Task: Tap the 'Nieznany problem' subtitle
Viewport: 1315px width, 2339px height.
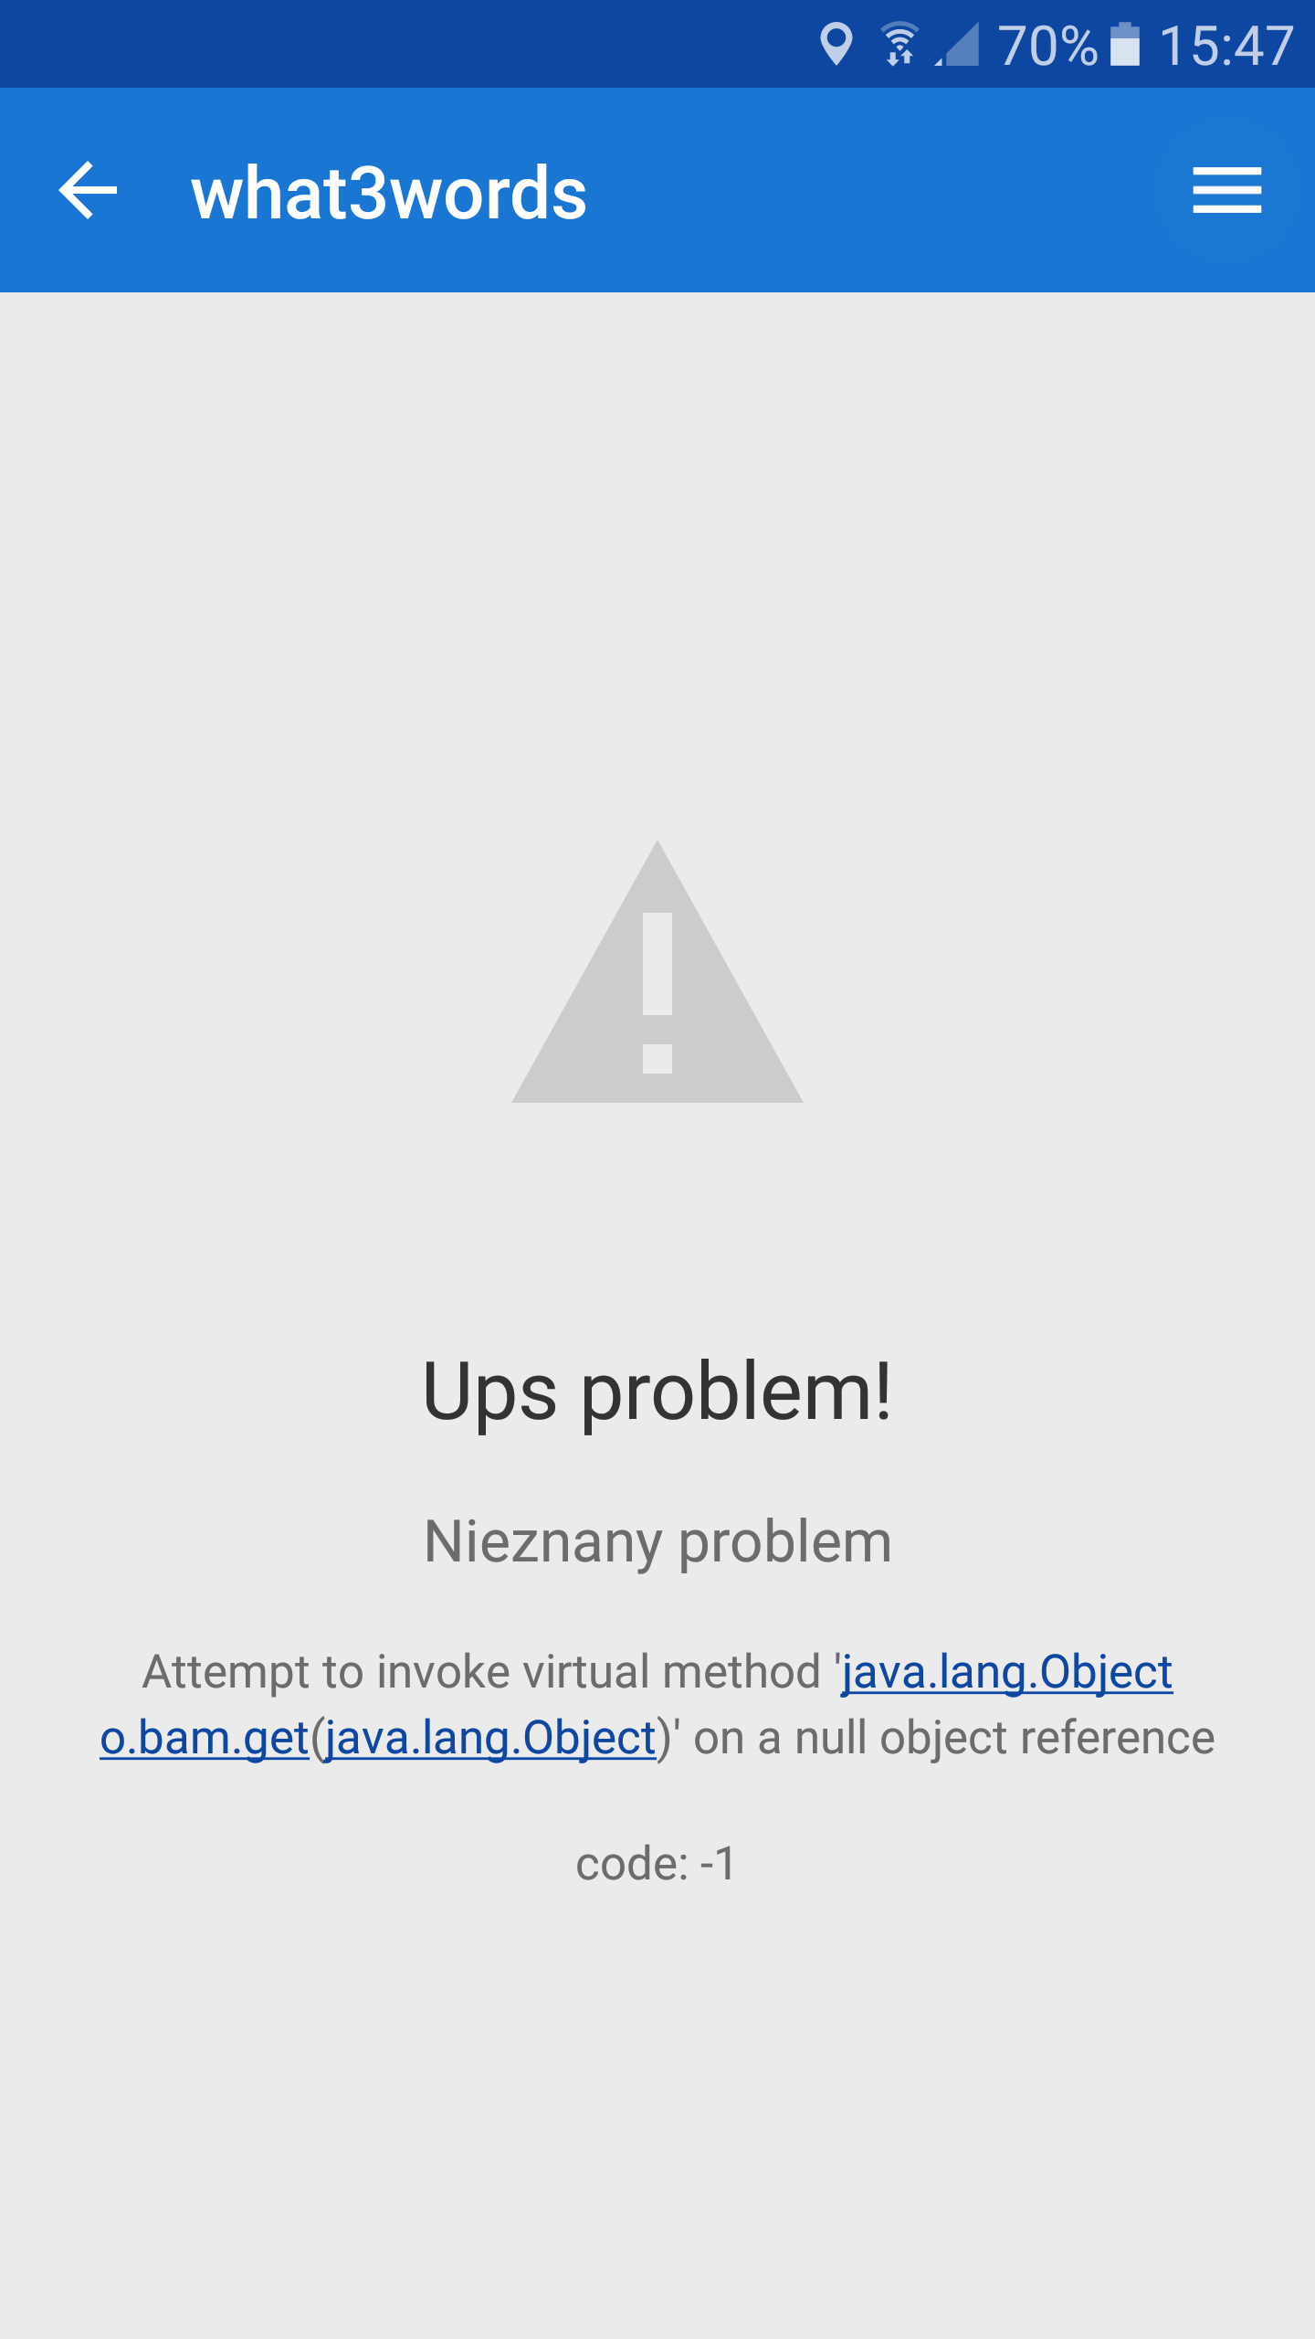Action: pos(657,1542)
